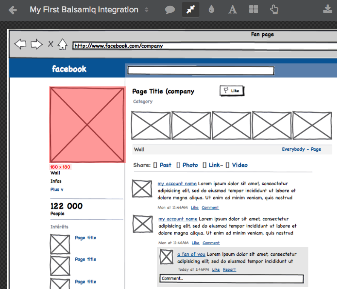Check the Post share checkbox
Viewport: 337px width, 289px height.
(155, 165)
